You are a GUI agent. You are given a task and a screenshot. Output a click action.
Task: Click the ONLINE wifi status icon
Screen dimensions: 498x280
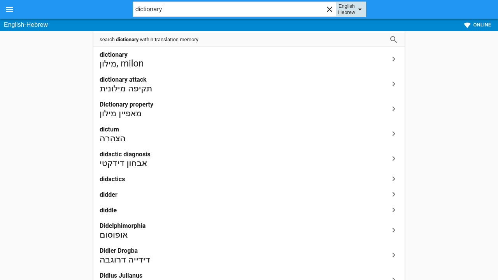(467, 25)
